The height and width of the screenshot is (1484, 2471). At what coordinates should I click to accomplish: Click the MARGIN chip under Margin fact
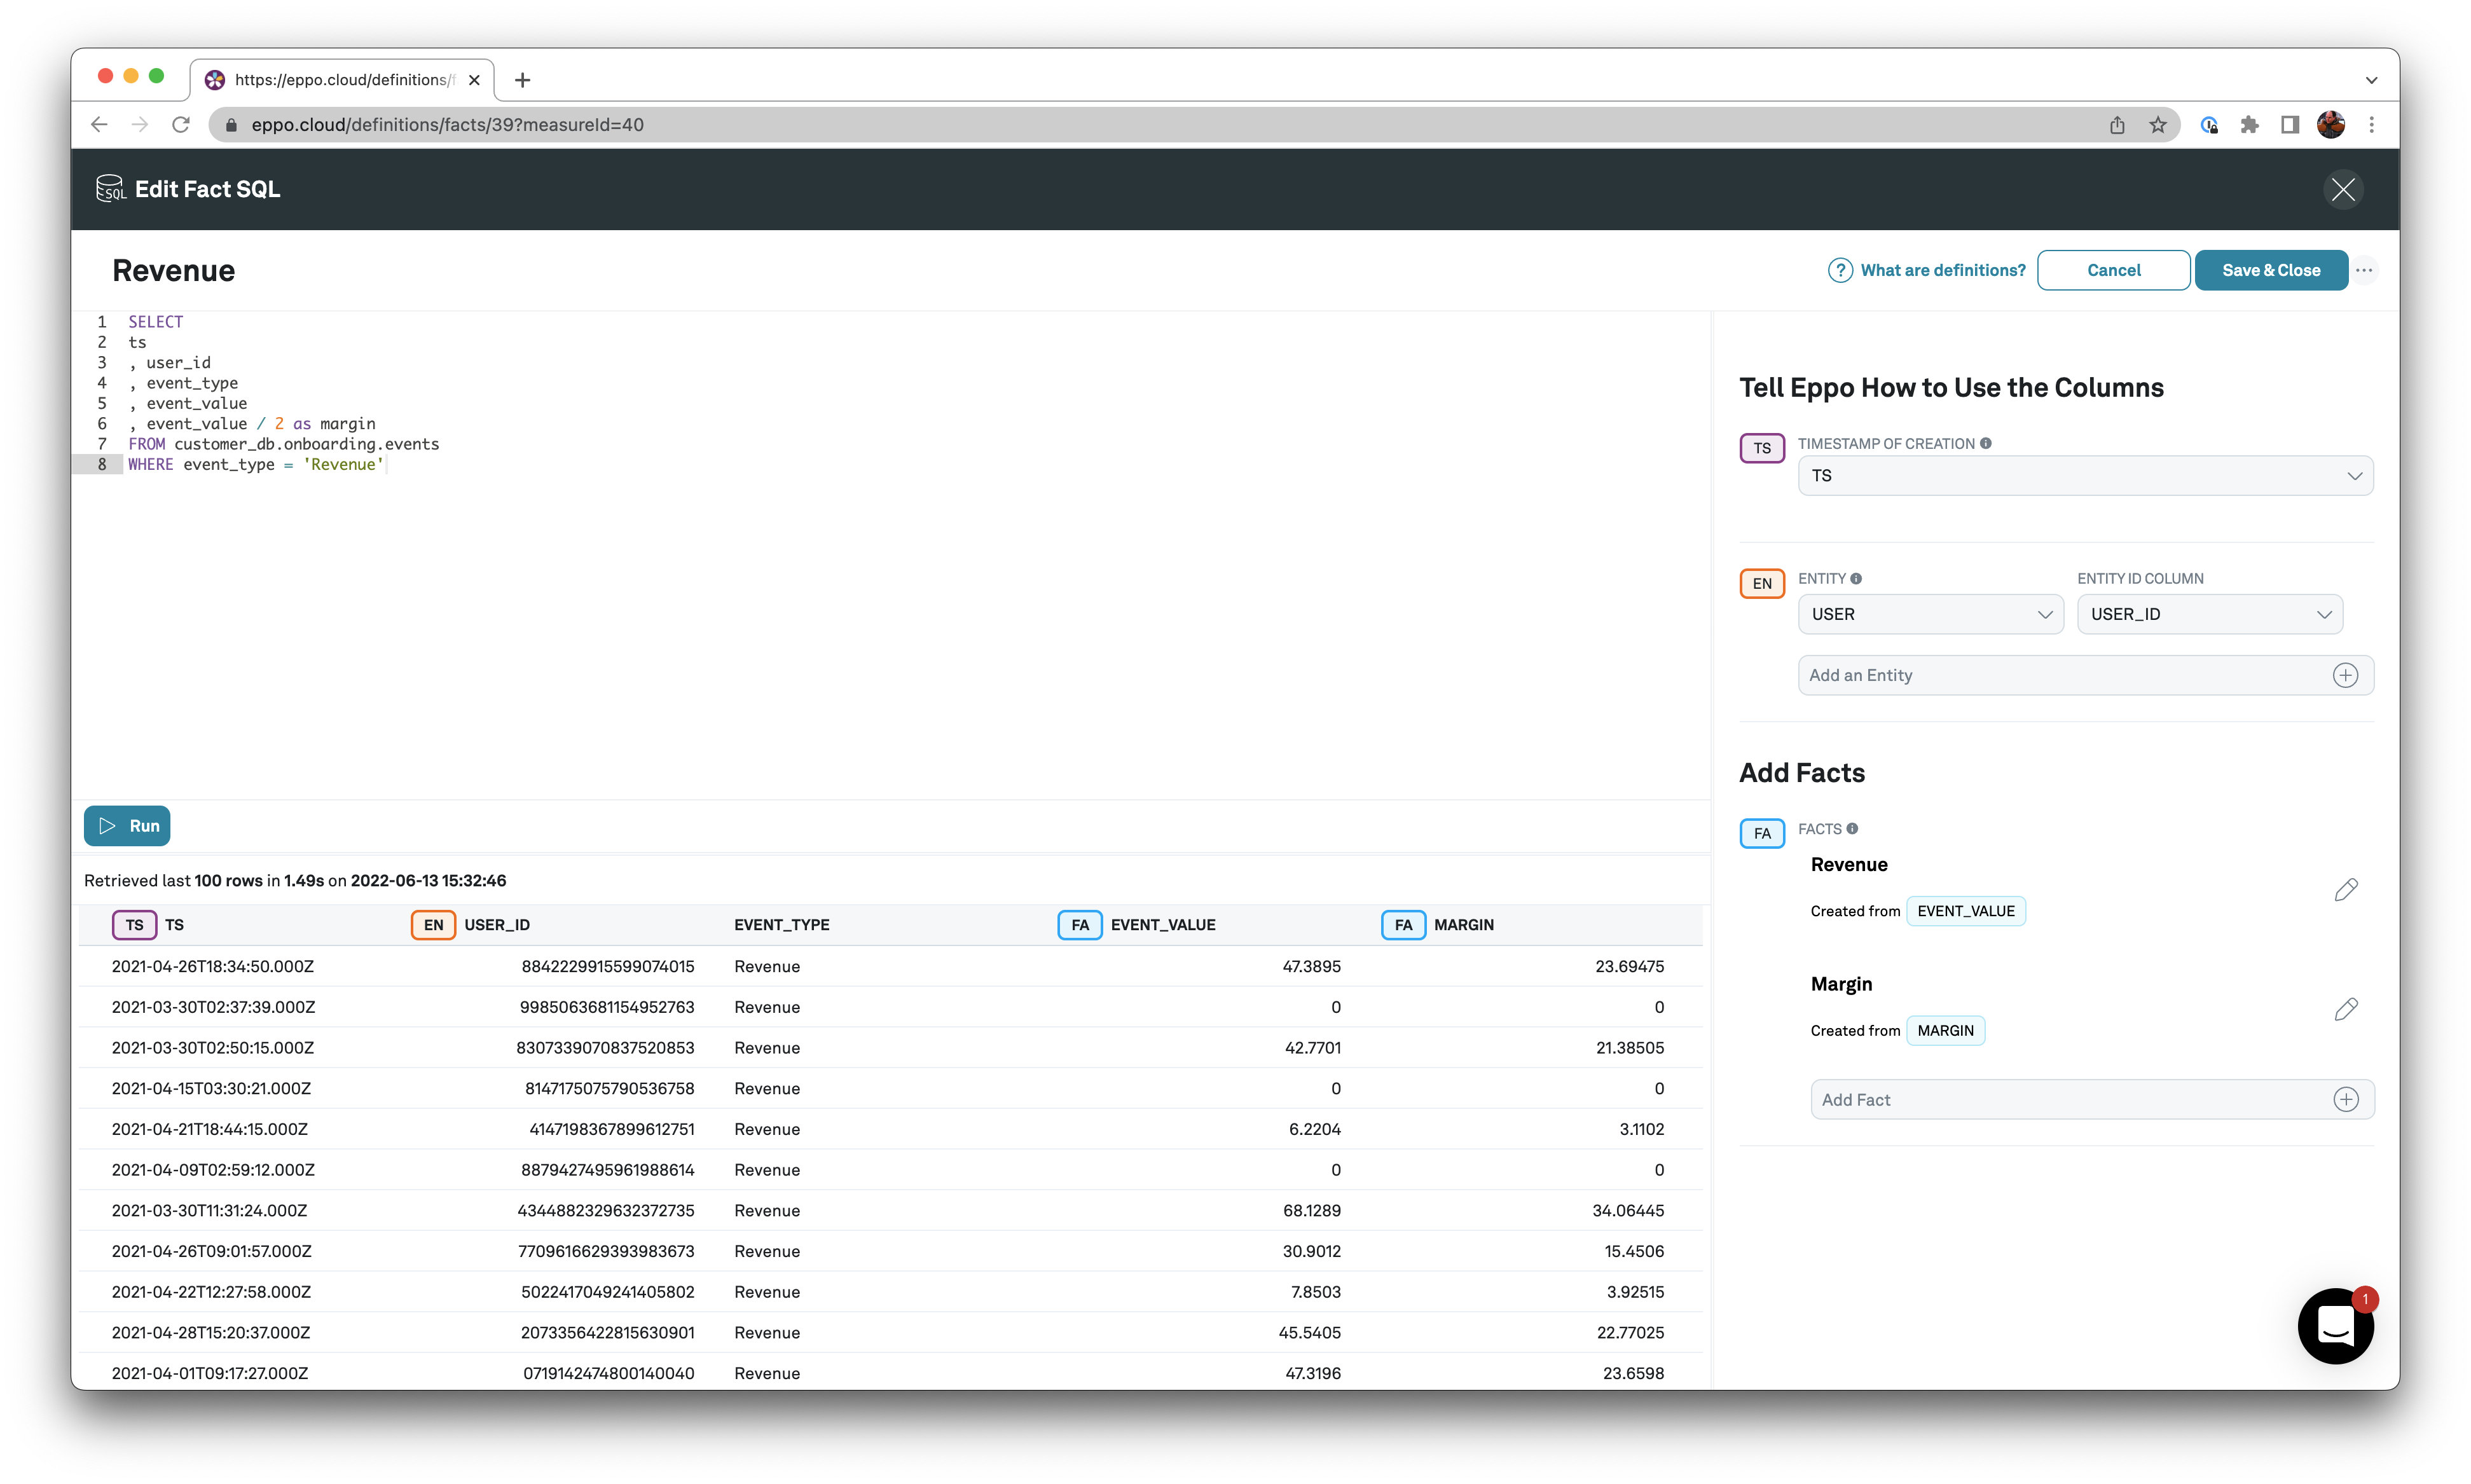[1946, 1030]
